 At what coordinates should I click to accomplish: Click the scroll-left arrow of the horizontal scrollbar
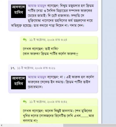coord(1,126)
